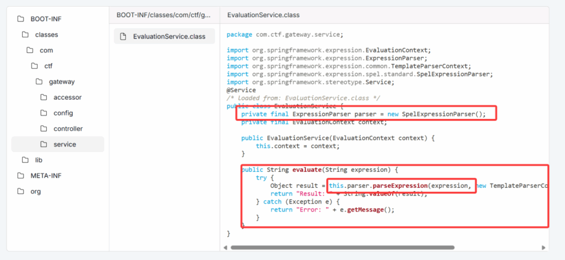
Task: Select EvaluationService.class in file list
Action: [x=168, y=36]
